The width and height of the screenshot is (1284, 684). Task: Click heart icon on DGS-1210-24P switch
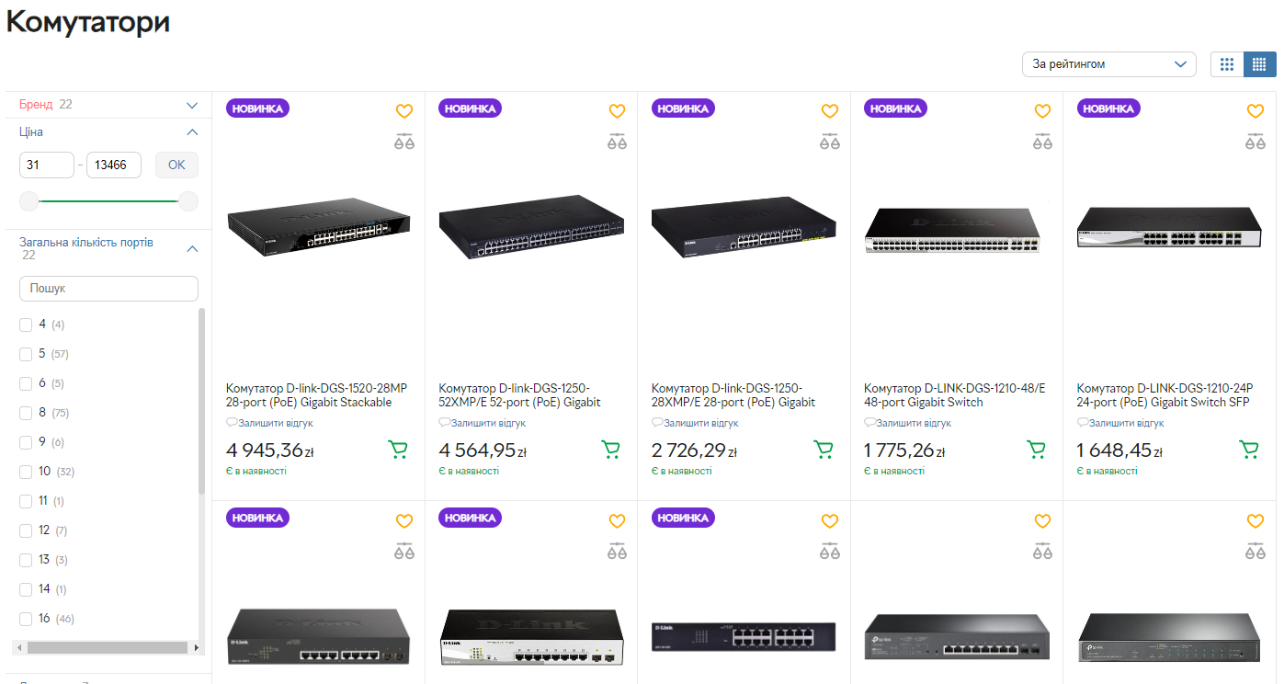[x=1256, y=111]
